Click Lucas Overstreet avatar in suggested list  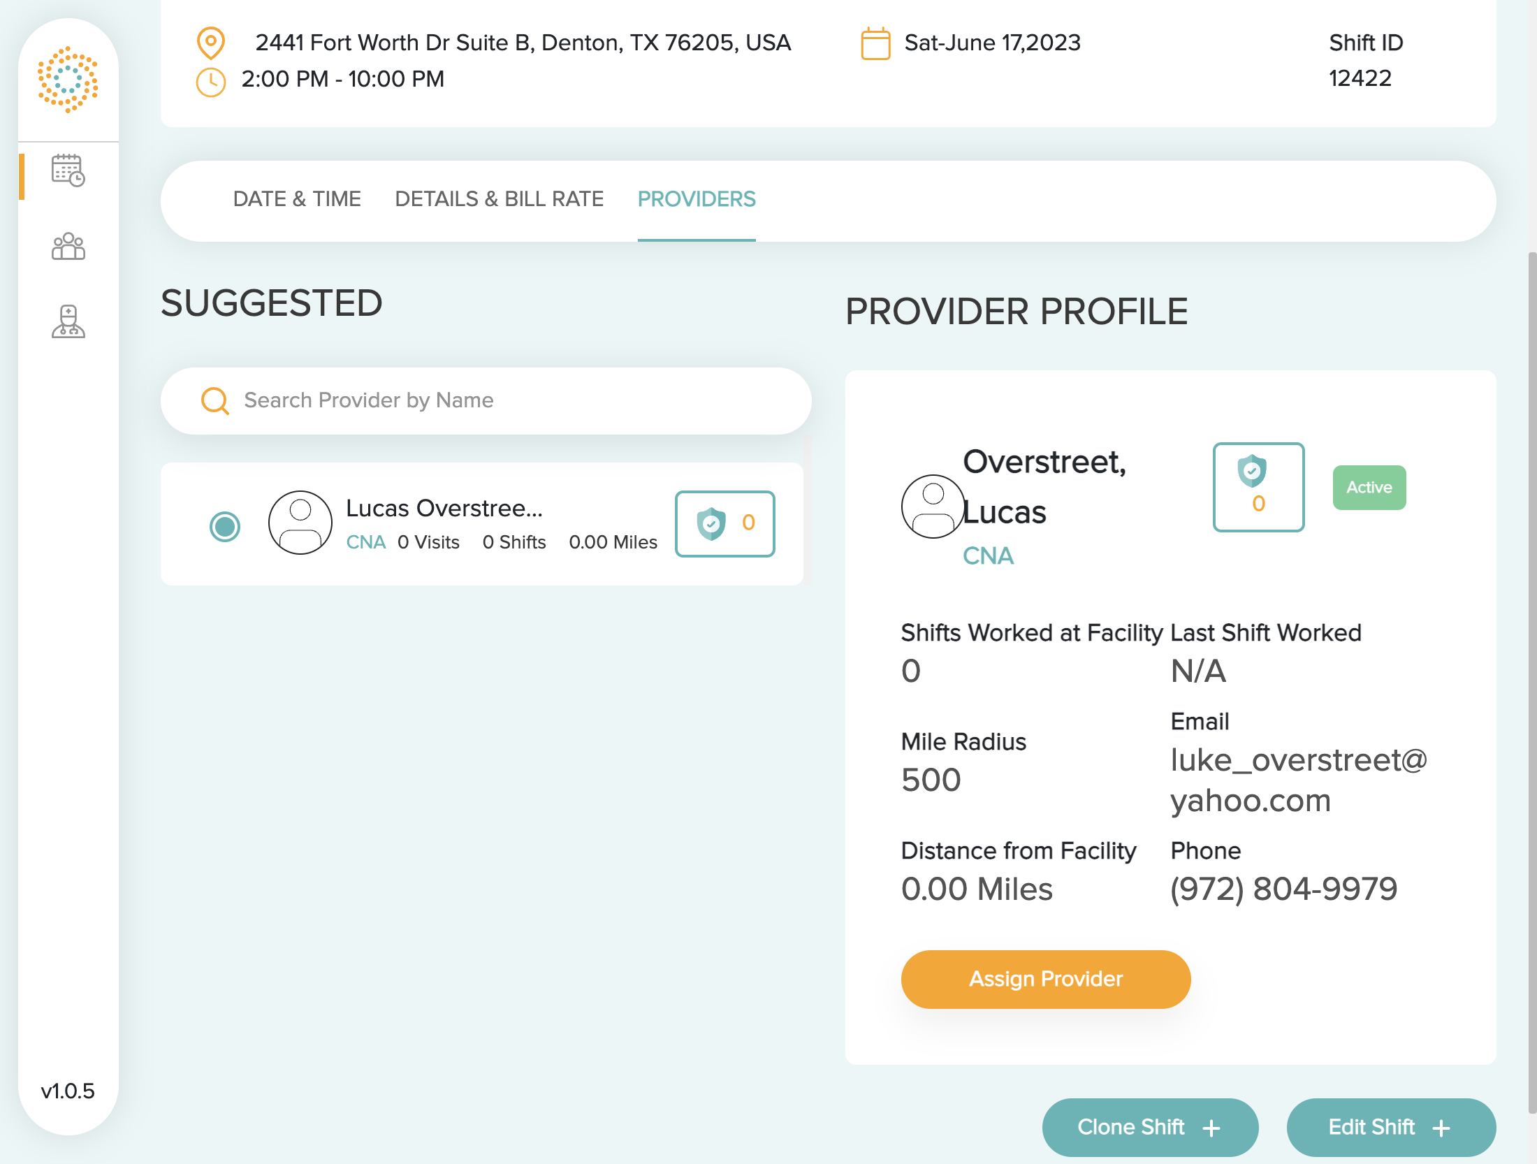pos(300,523)
